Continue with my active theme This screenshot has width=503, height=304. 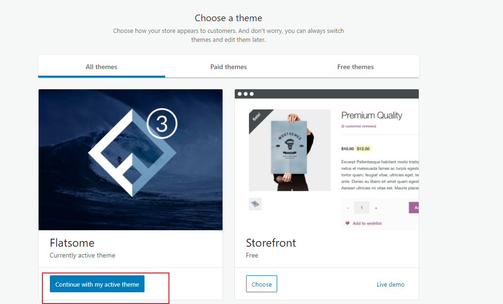coord(97,284)
